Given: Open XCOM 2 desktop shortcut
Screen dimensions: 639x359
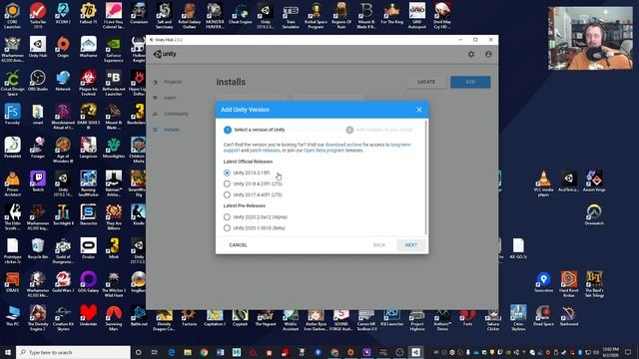Looking at the screenshot, I should click(x=63, y=14).
